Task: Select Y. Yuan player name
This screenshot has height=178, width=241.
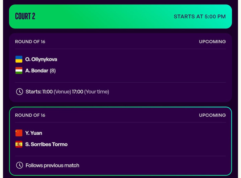Action: click(x=34, y=133)
